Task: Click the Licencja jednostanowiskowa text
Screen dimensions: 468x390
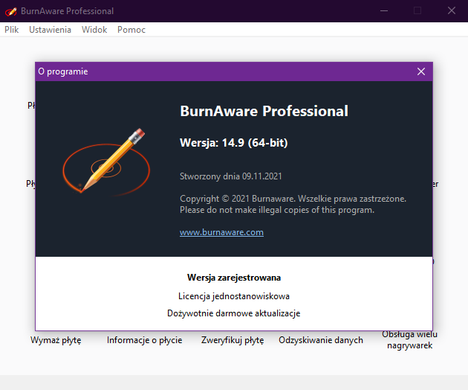Action: pyautogui.click(x=234, y=296)
